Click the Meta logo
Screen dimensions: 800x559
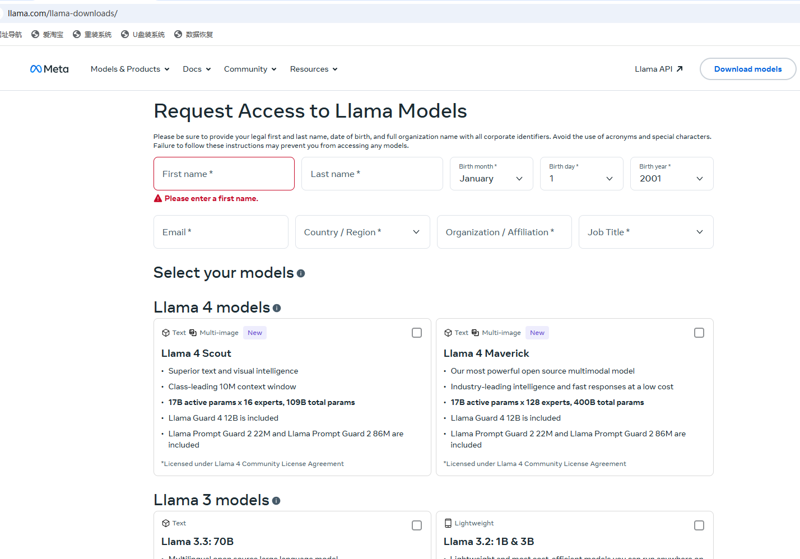49,68
